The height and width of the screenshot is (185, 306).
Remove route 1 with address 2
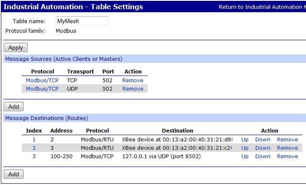pos(287,140)
